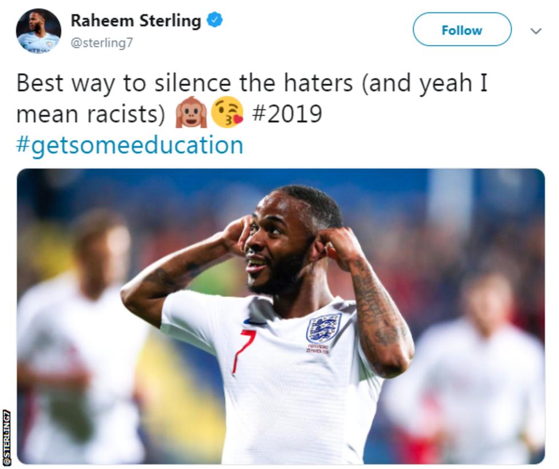Follow the @sterling7 account
This screenshot has height=469, width=559.
click(462, 29)
